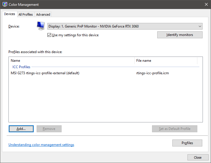The width and height of the screenshot is (211, 163).
Task: Click the Add... button
Action: 21,129
